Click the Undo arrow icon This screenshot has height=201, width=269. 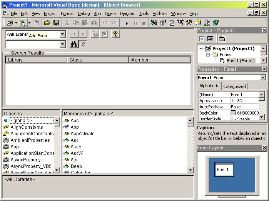(x=105, y=23)
